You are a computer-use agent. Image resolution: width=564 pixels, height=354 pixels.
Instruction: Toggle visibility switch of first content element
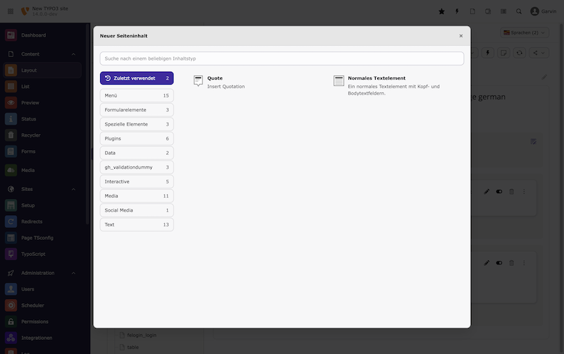pyautogui.click(x=499, y=191)
